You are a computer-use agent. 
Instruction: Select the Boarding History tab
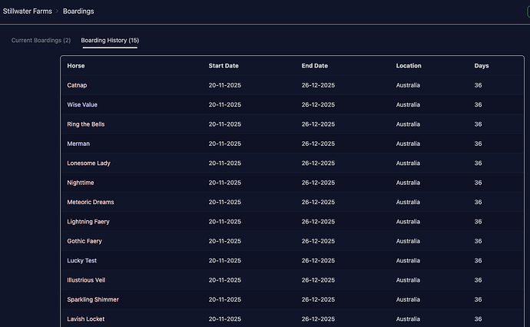(x=110, y=40)
